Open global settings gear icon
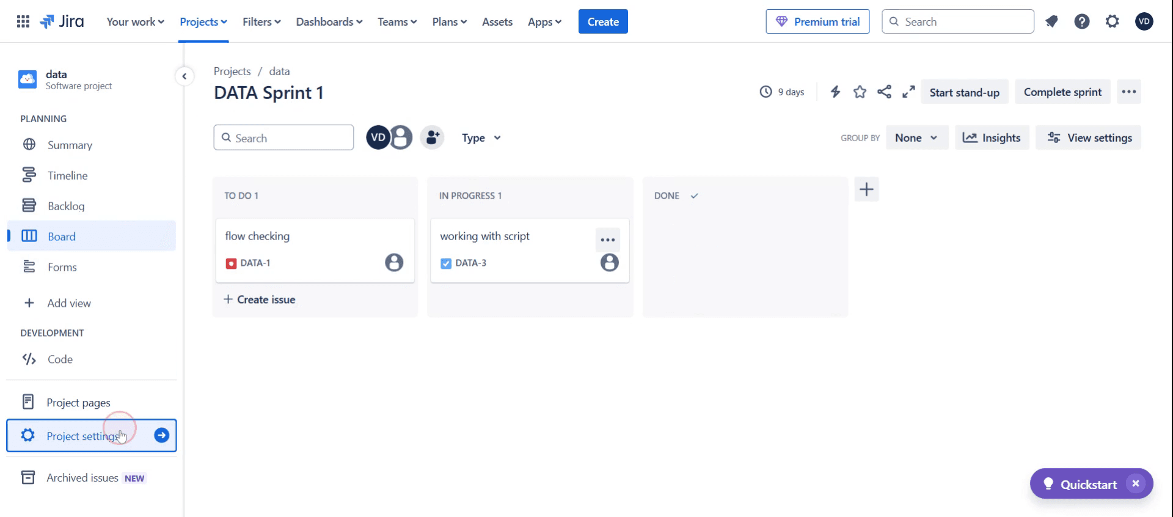The width and height of the screenshot is (1173, 517). (x=1113, y=21)
